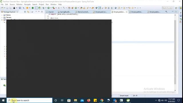The width and height of the screenshot is (183, 103).
Task: Open Package Explorer View Menu
Action: coord(36,12)
